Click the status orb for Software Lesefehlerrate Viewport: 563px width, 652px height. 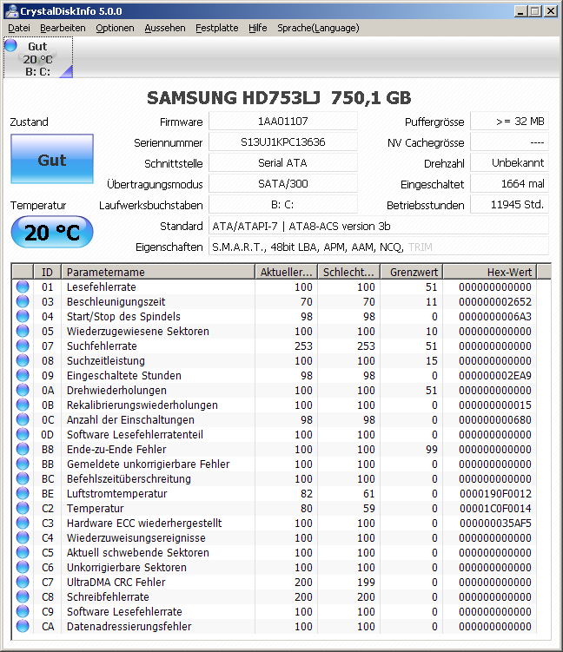click(x=23, y=612)
